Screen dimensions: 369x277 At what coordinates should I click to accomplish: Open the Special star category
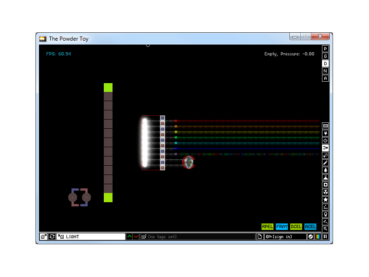pos(325,199)
